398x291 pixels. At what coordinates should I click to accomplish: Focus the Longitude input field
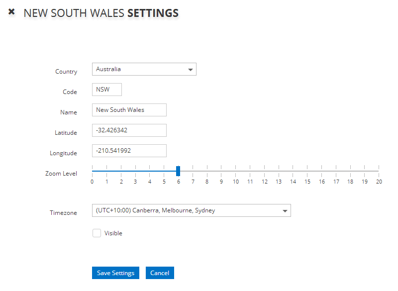pyautogui.click(x=129, y=150)
